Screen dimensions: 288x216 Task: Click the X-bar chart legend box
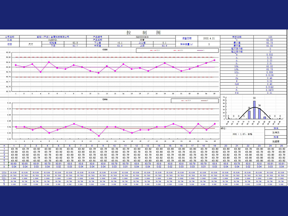(177, 50)
